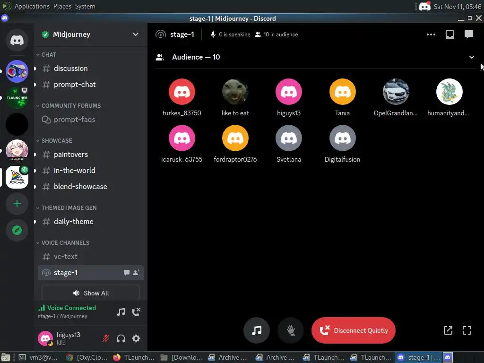The height and width of the screenshot is (363, 484).
Task: Open the System menu in top bar
Action: tap(85, 6)
